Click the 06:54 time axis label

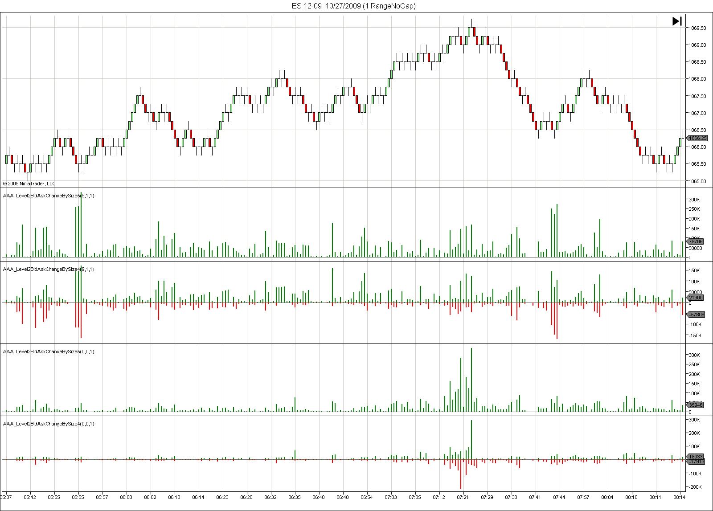[x=367, y=497]
